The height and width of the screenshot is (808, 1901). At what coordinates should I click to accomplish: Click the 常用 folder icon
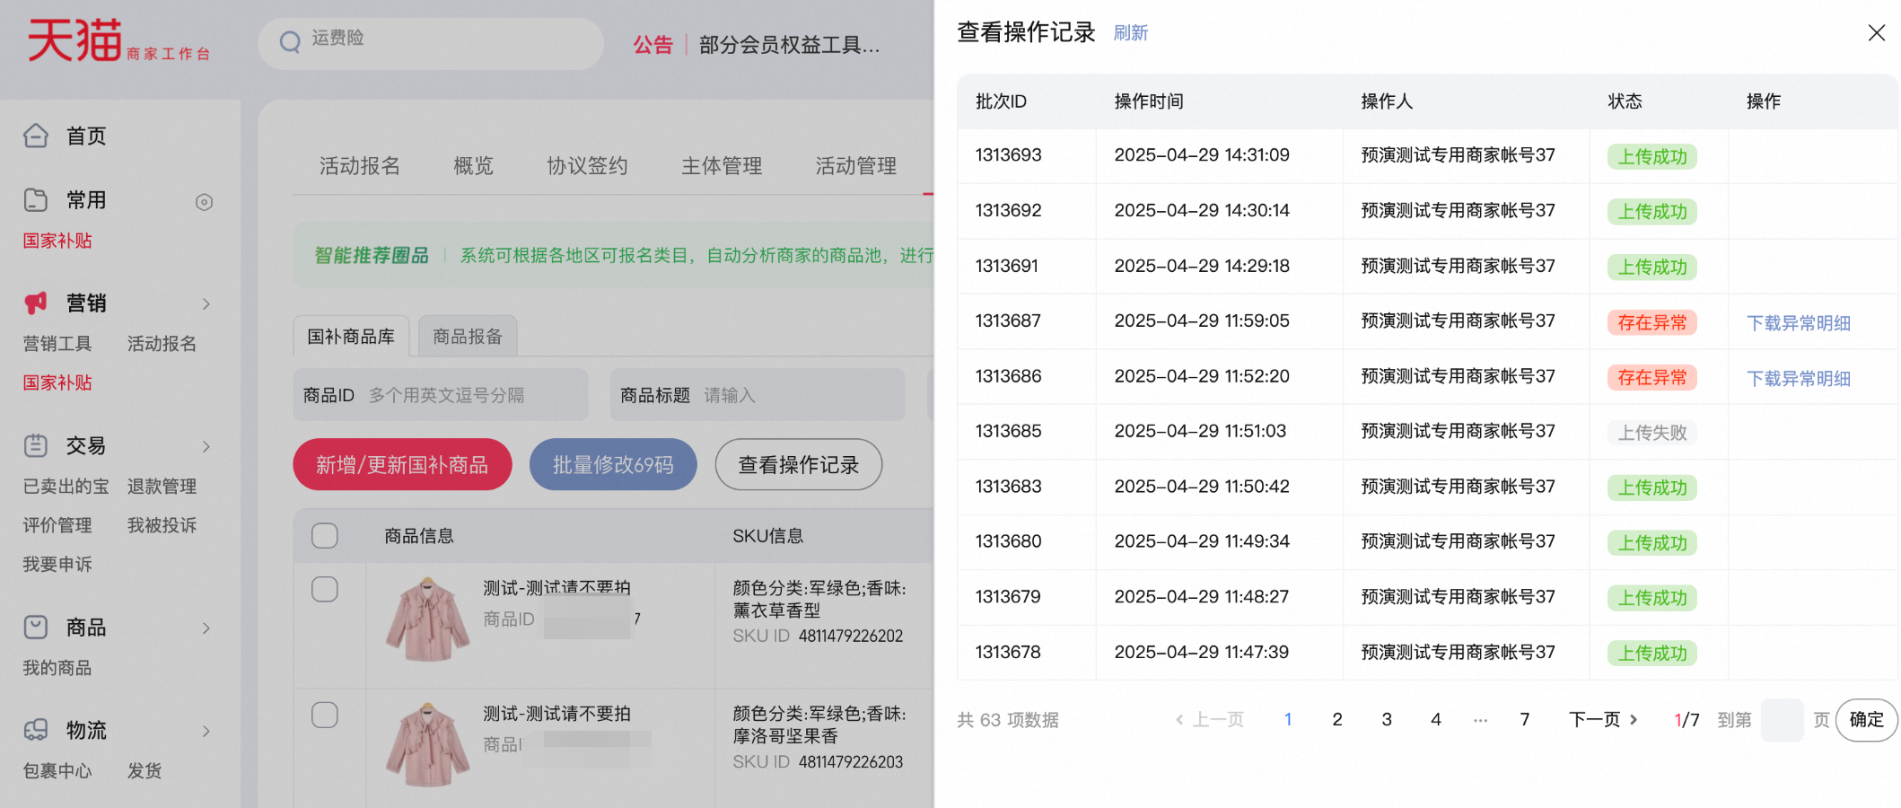[36, 199]
